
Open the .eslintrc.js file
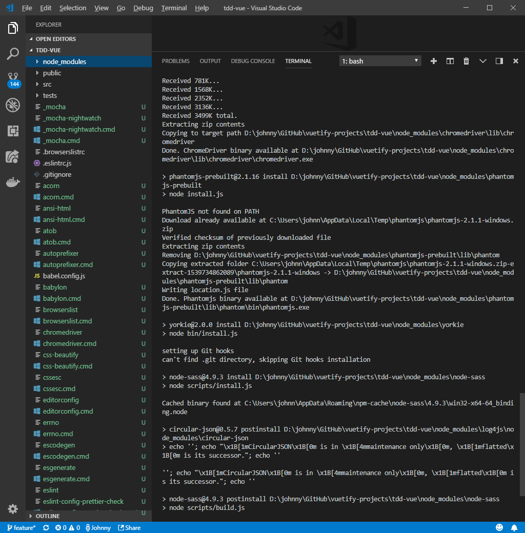pos(89,163)
